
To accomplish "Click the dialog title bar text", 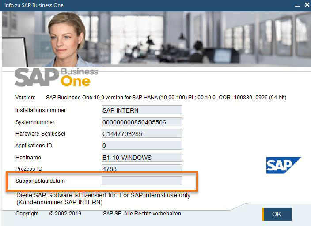I will 34,5.
